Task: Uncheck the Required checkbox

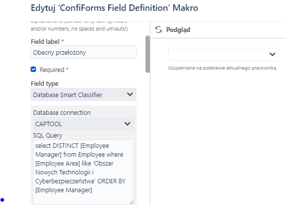Action: coord(33,69)
